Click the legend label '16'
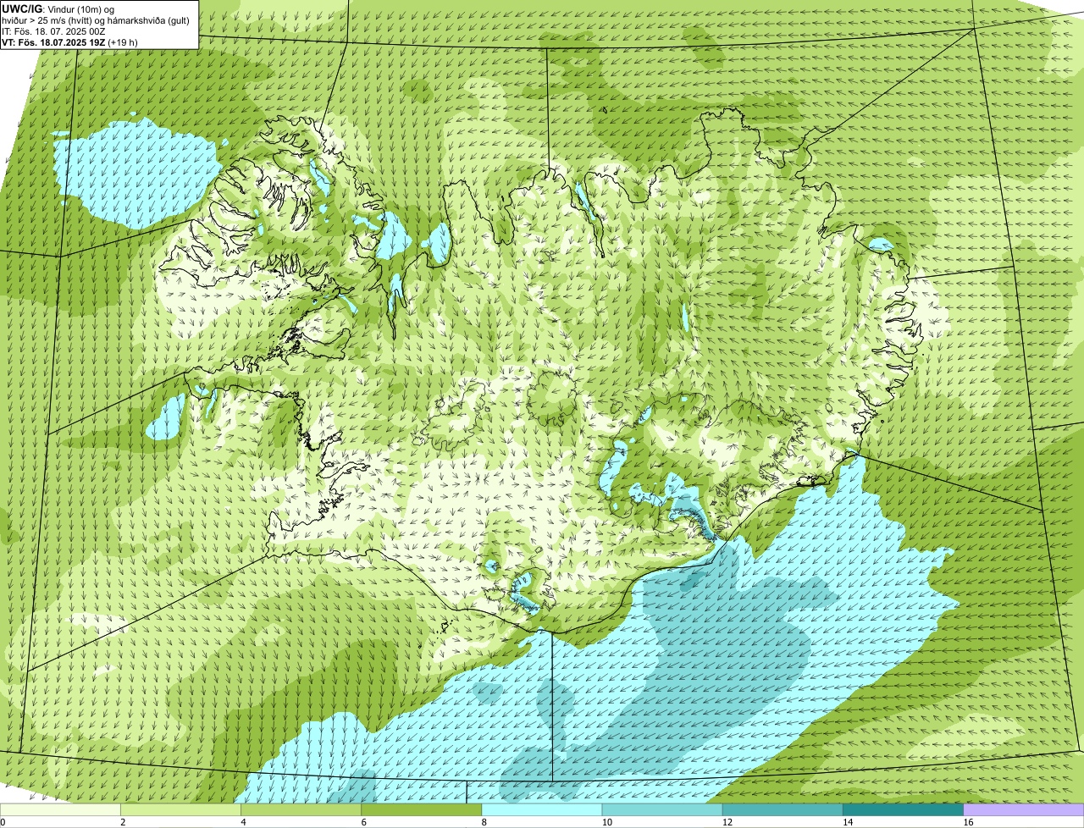The width and height of the screenshot is (1084, 828). [x=967, y=822]
